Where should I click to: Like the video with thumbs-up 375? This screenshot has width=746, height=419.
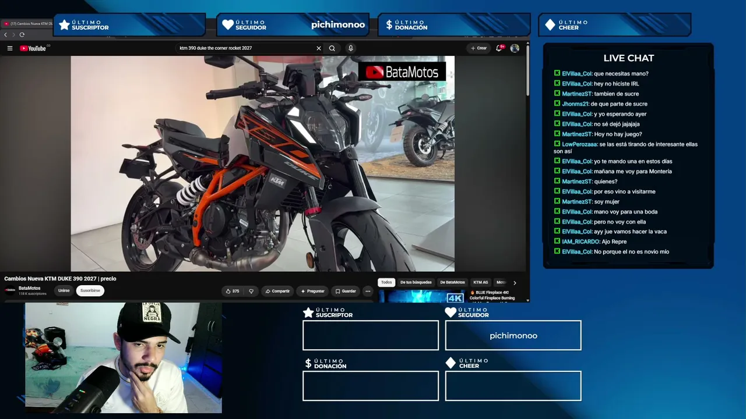coord(232,291)
